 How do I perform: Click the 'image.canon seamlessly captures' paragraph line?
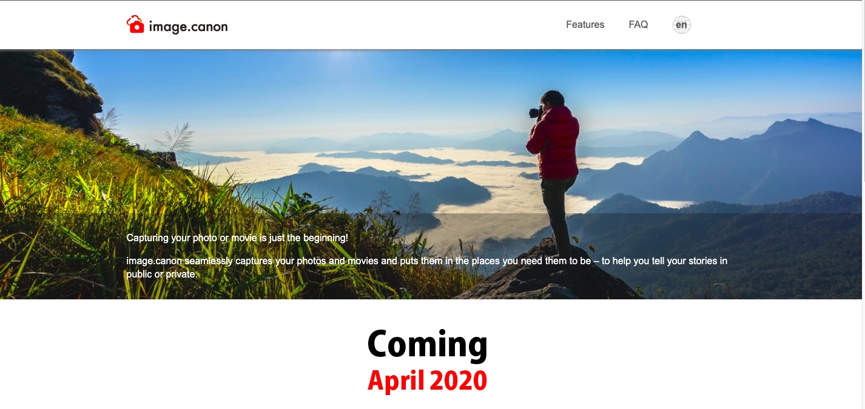[x=426, y=261]
